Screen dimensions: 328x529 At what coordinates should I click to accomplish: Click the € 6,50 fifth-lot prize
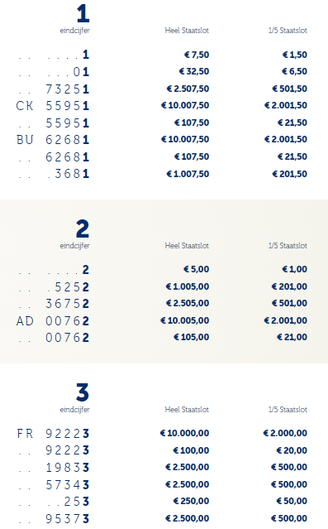294,71
